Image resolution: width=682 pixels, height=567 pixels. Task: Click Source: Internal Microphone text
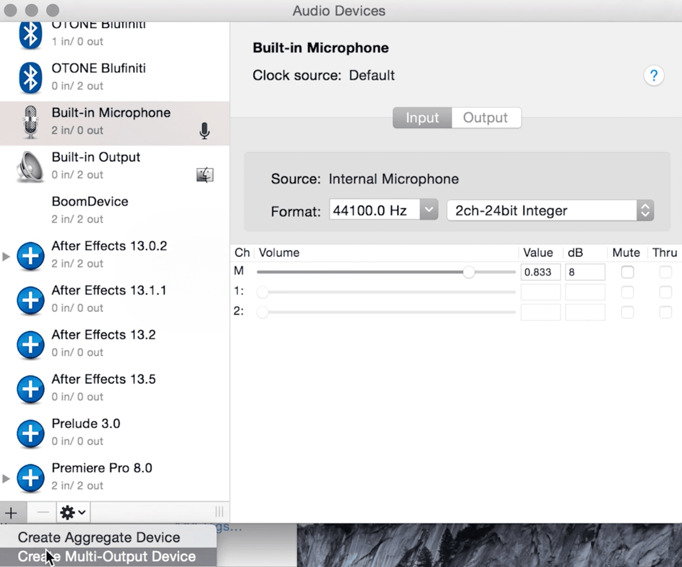(x=365, y=179)
